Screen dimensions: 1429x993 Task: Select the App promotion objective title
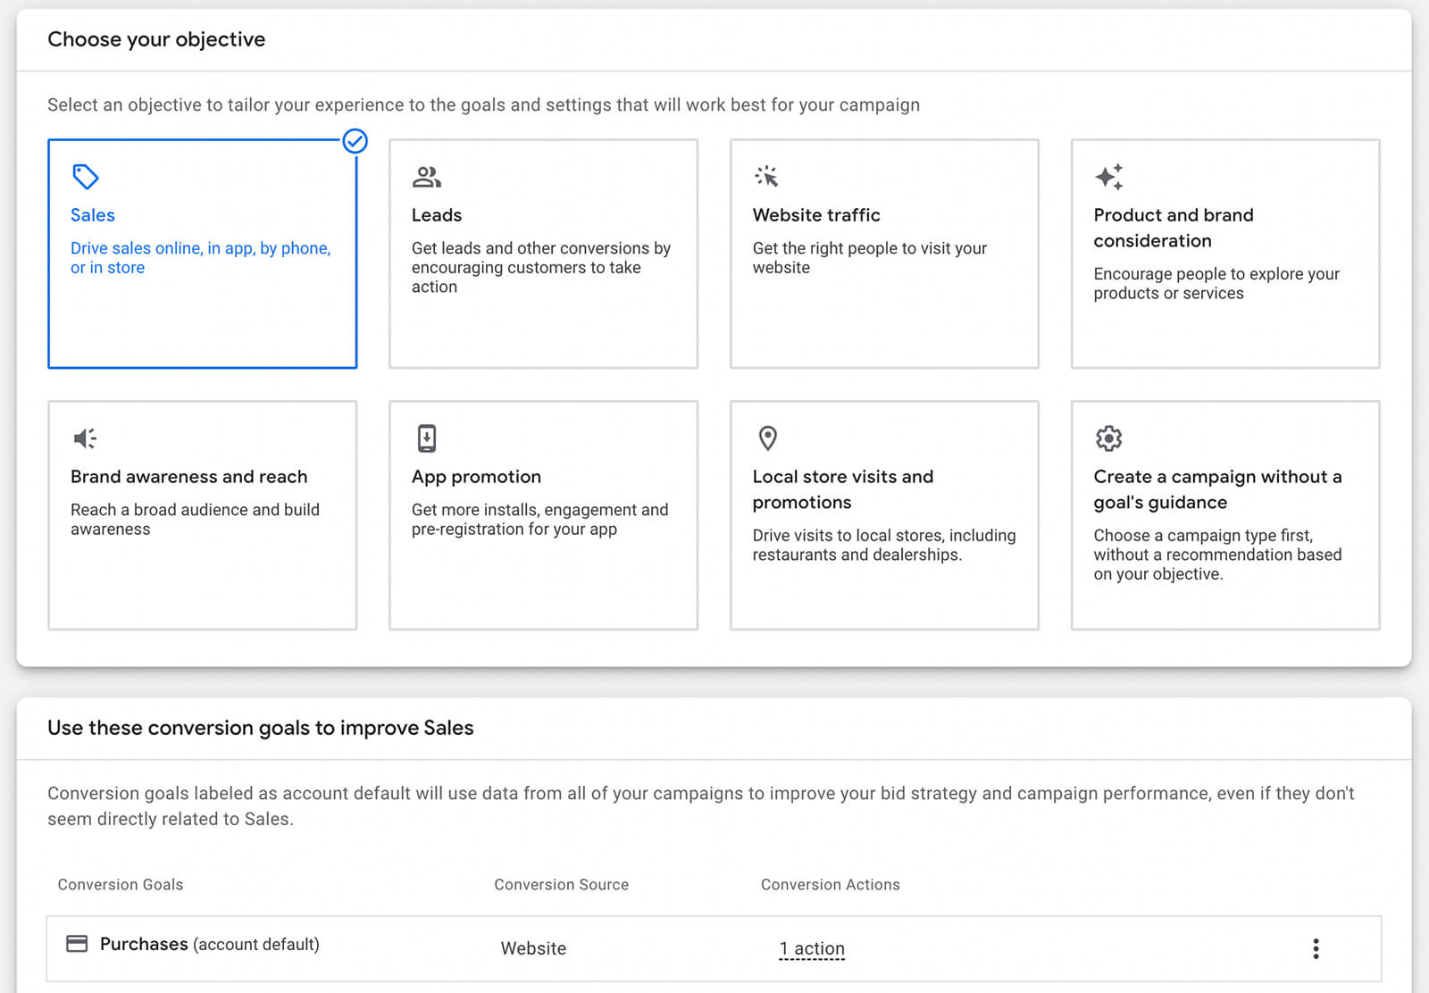(x=476, y=477)
